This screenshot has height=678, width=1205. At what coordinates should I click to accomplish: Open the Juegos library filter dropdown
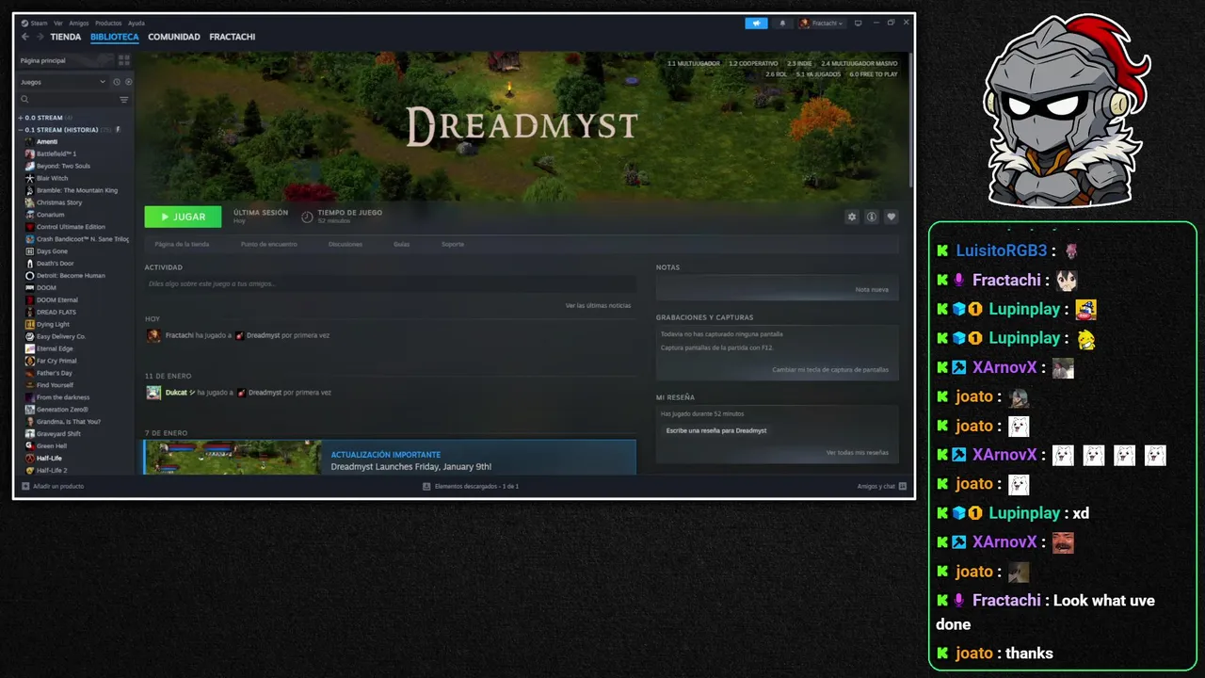click(x=63, y=82)
